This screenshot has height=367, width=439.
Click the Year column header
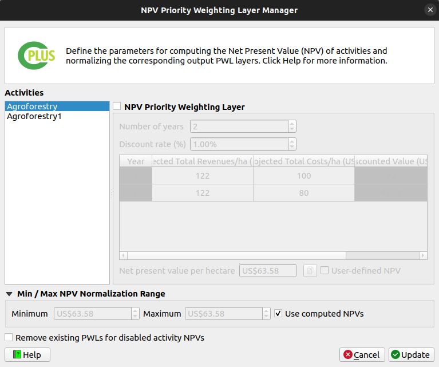[x=136, y=161]
